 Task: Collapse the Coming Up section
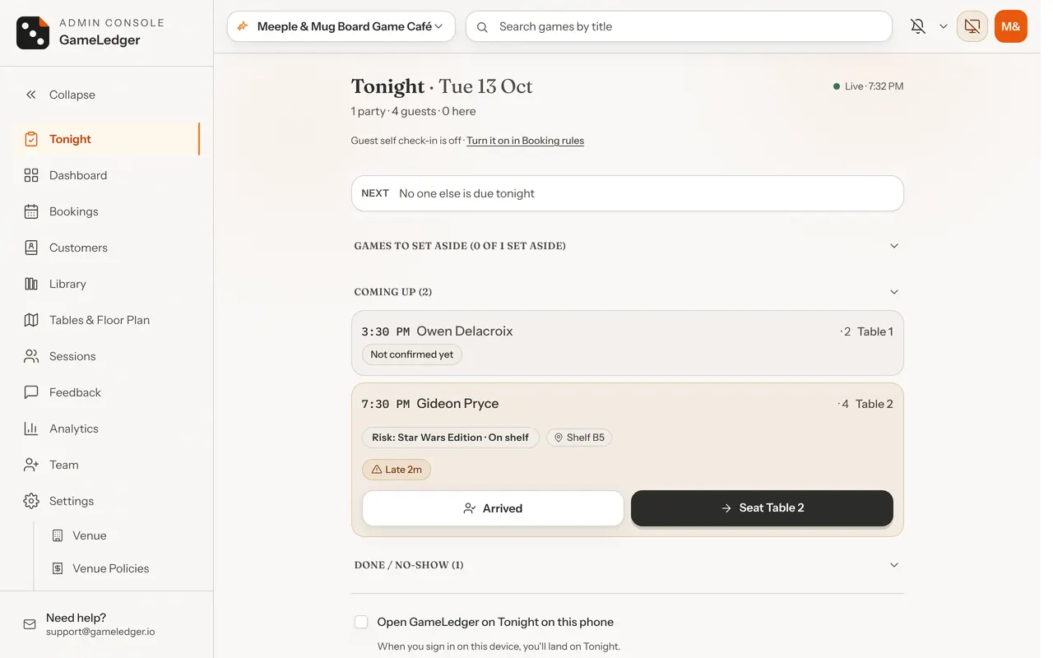(628, 292)
